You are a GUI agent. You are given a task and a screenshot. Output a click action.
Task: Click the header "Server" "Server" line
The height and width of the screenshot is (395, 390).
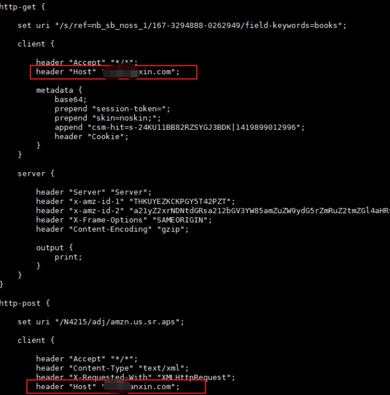pos(94,192)
